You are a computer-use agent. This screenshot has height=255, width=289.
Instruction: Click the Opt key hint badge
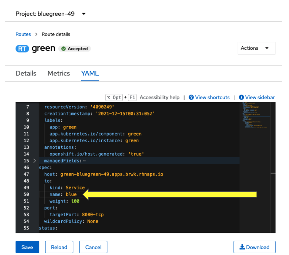point(114,98)
